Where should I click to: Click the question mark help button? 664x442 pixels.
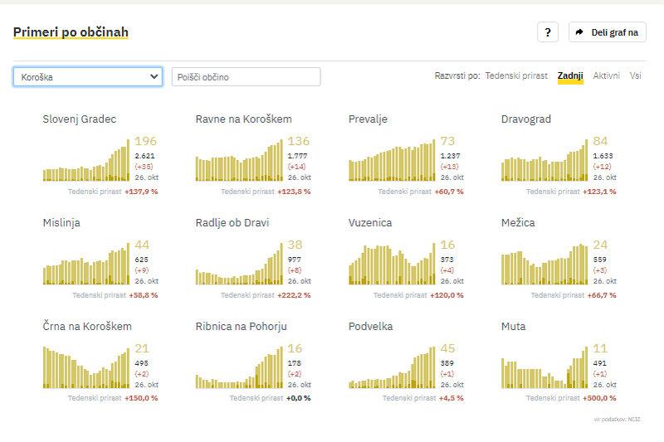(x=547, y=32)
